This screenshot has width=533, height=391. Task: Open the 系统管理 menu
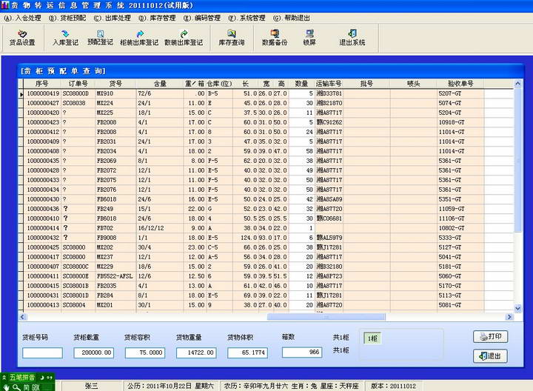pyautogui.click(x=247, y=18)
